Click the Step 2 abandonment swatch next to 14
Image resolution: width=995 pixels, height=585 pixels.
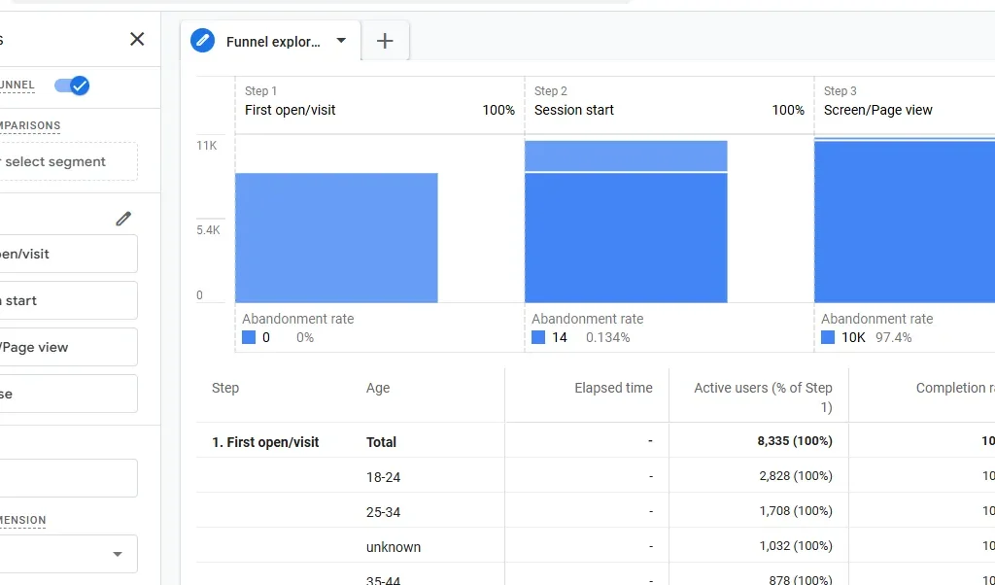[538, 337]
